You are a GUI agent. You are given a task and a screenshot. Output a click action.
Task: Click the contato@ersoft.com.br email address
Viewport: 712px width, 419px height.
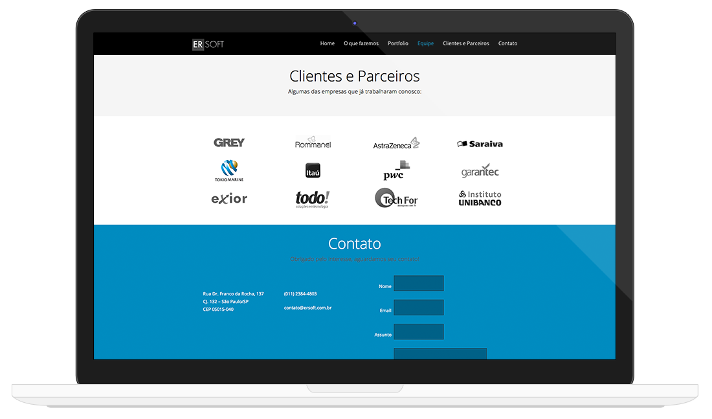tap(307, 308)
